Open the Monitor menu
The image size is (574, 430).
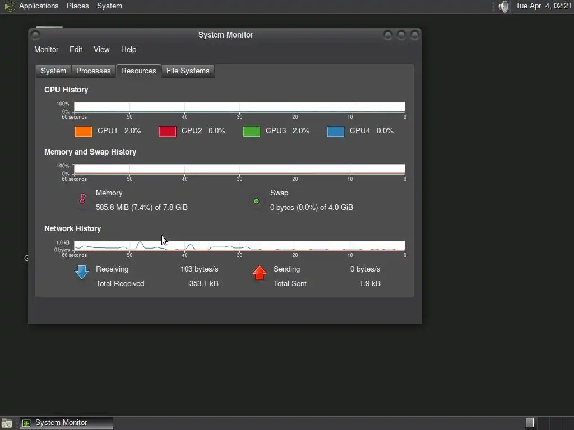click(46, 50)
